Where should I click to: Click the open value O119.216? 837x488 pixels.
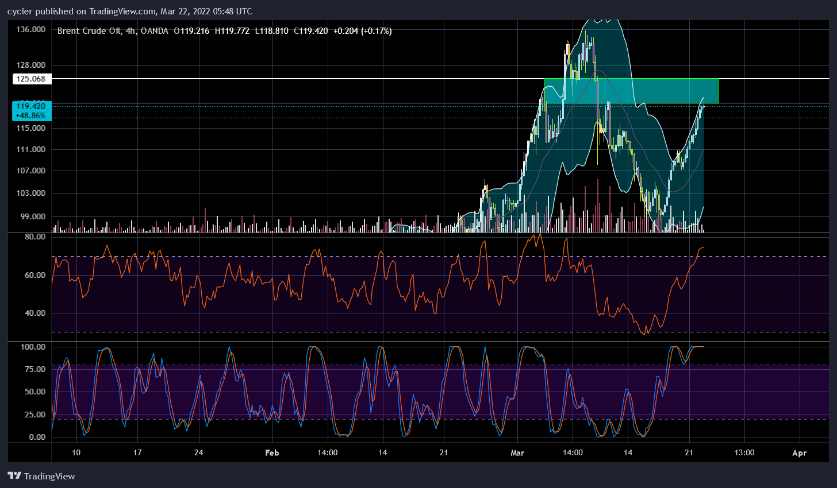(x=191, y=31)
